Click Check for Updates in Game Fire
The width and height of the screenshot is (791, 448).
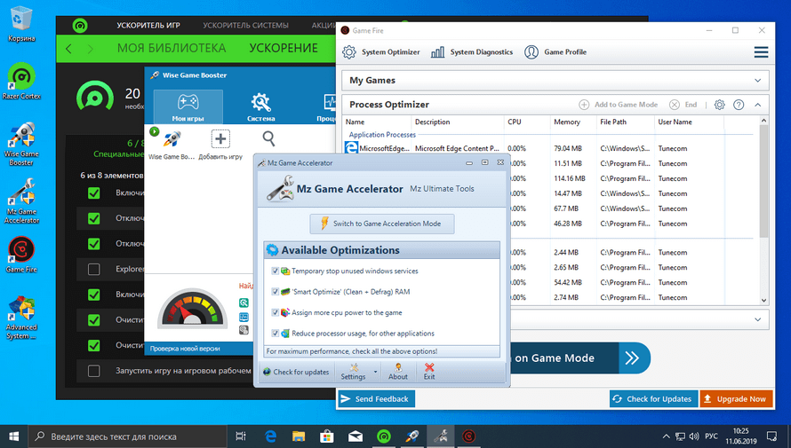pos(654,398)
